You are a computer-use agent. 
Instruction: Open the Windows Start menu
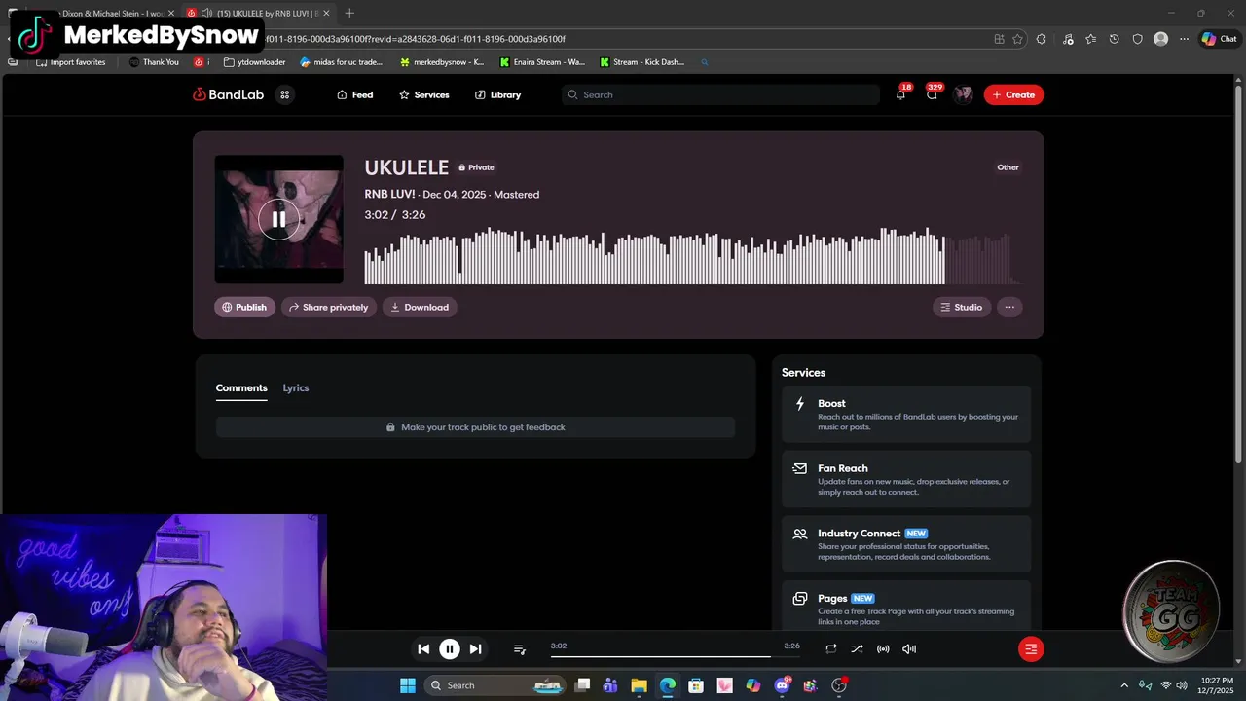coord(408,685)
